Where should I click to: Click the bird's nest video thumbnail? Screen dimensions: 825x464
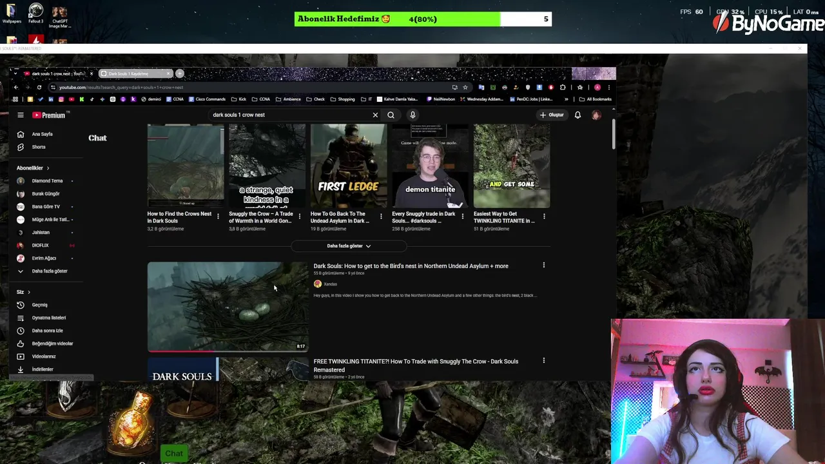[x=228, y=307]
